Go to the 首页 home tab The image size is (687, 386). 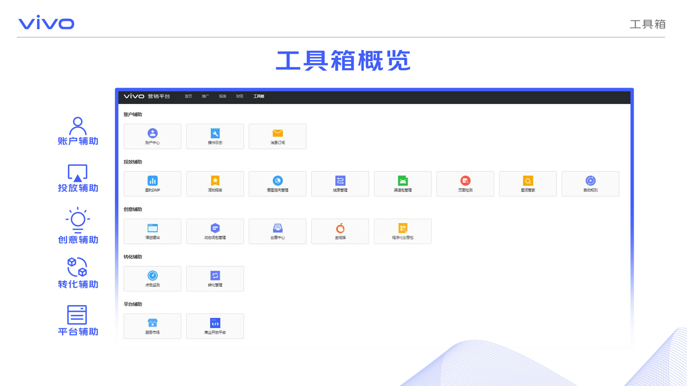point(188,96)
